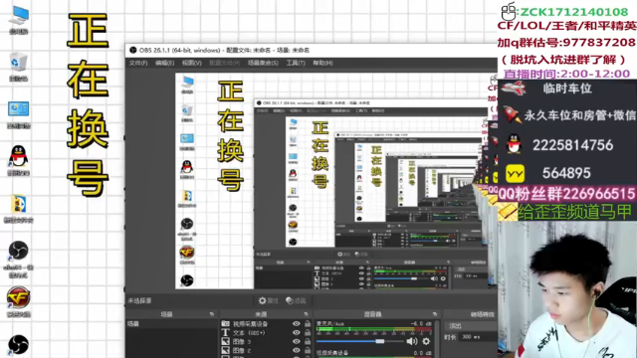637x358 pixels.
Task: Open the 工具(T) Tools menu
Action: click(296, 63)
